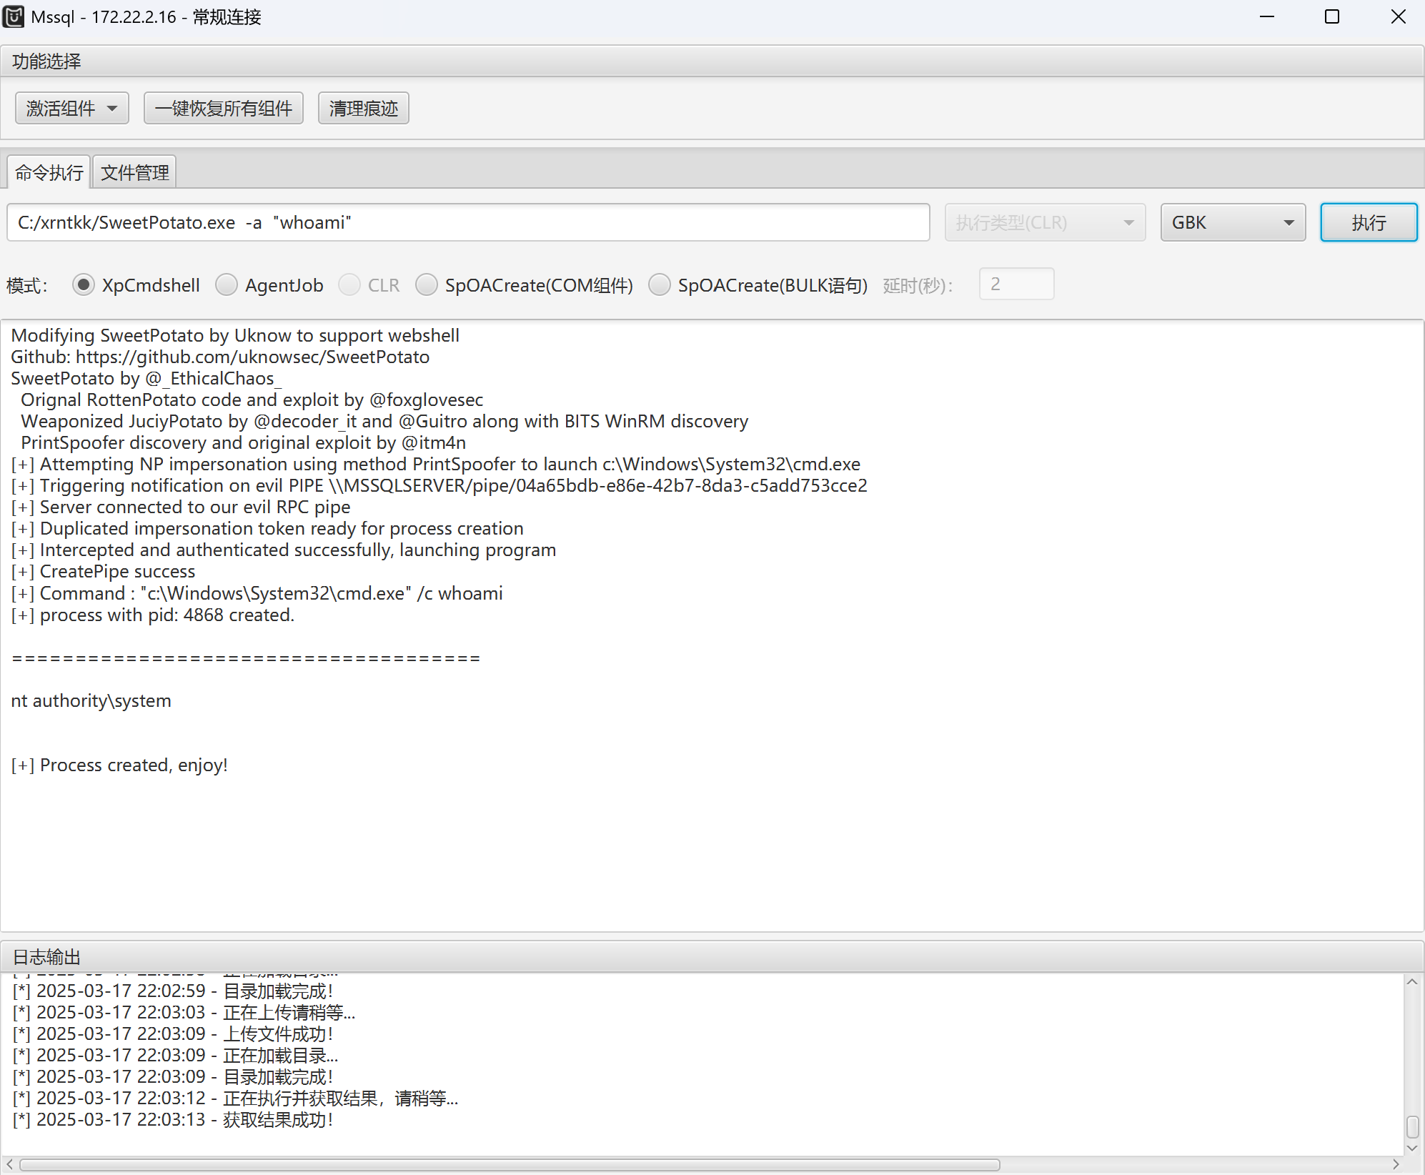Maximize the Mssql window
Viewport: 1425px width, 1175px height.
pyautogui.click(x=1332, y=16)
